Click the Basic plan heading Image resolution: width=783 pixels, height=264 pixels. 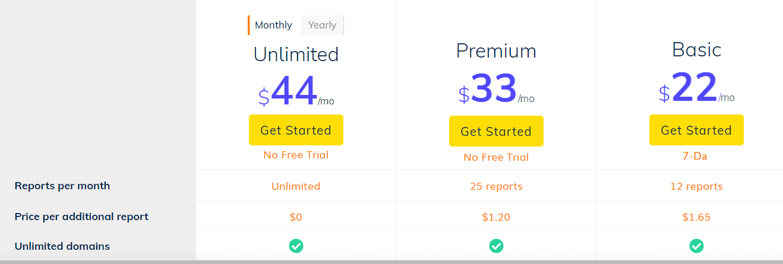pyautogui.click(x=696, y=49)
